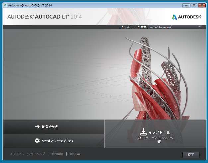Screen dimensions: 208x163
Task: Click the AUTODESK AUTOCAD LT 2014 heading
Action: pyautogui.click(x=44, y=17)
